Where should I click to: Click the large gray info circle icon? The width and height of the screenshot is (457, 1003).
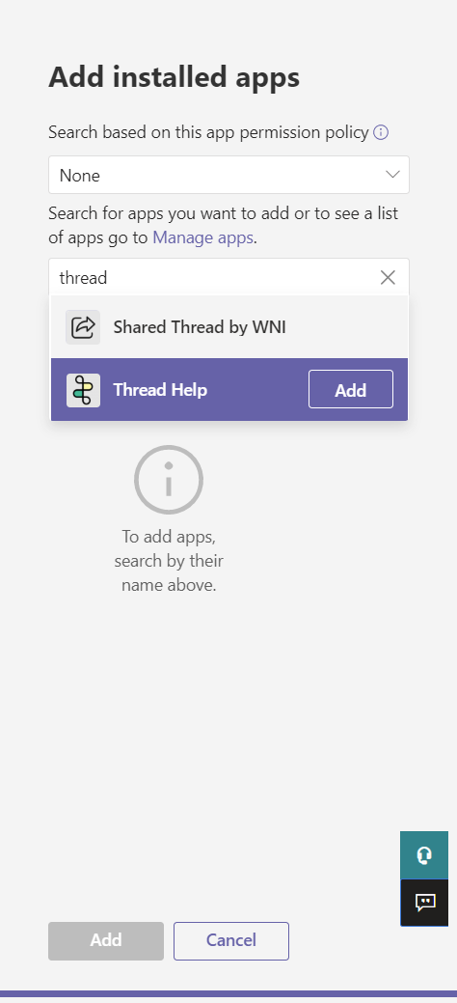(x=169, y=480)
